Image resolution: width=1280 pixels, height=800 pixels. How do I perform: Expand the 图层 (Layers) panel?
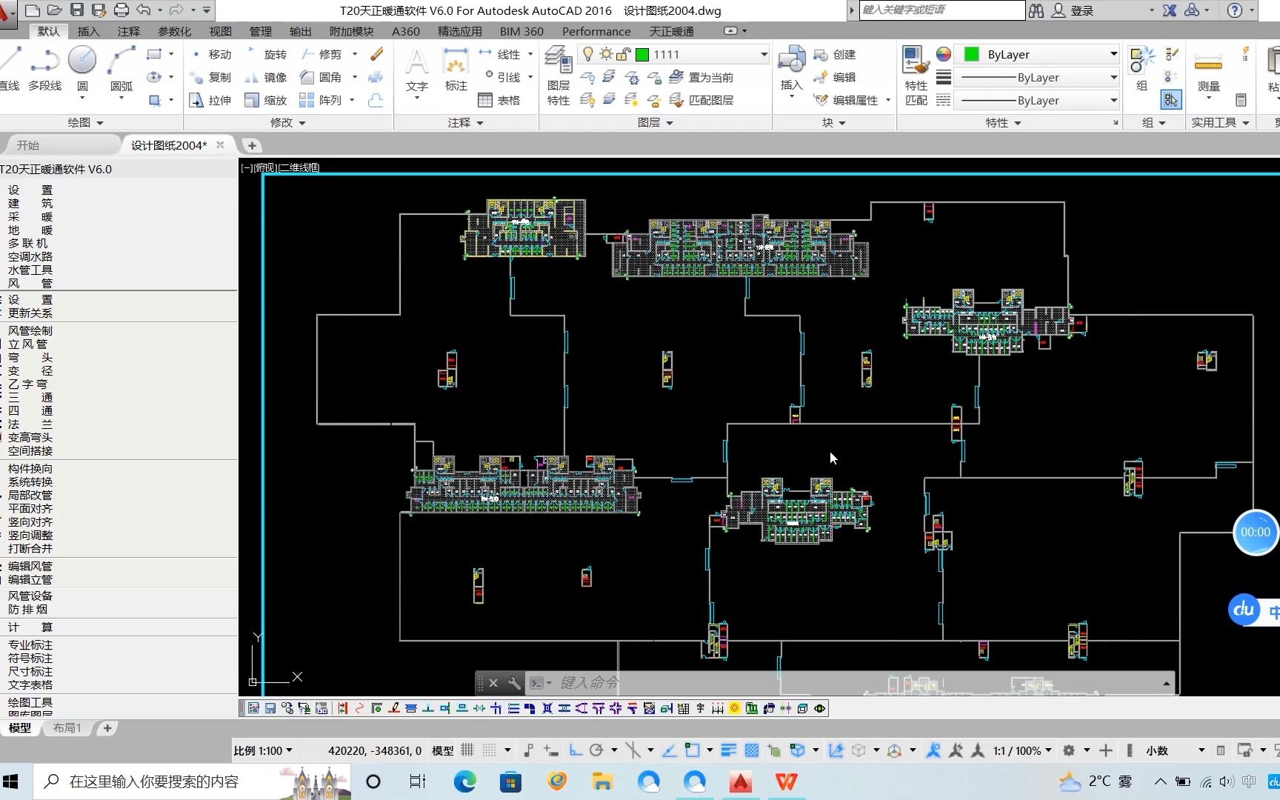point(656,122)
